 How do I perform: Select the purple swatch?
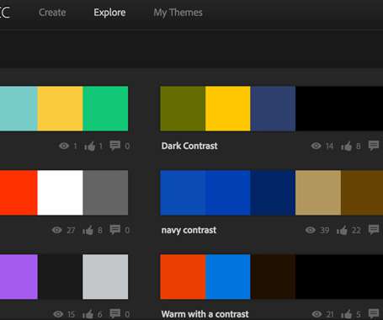point(19,277)
